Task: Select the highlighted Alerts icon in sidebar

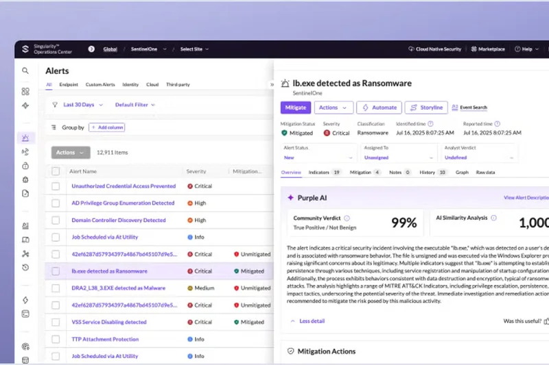Action: [x=25, y=138]
